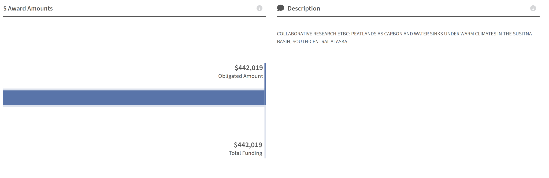Click the Description section info icon
The width and height of the screenshot is (549, 178).
533,8
